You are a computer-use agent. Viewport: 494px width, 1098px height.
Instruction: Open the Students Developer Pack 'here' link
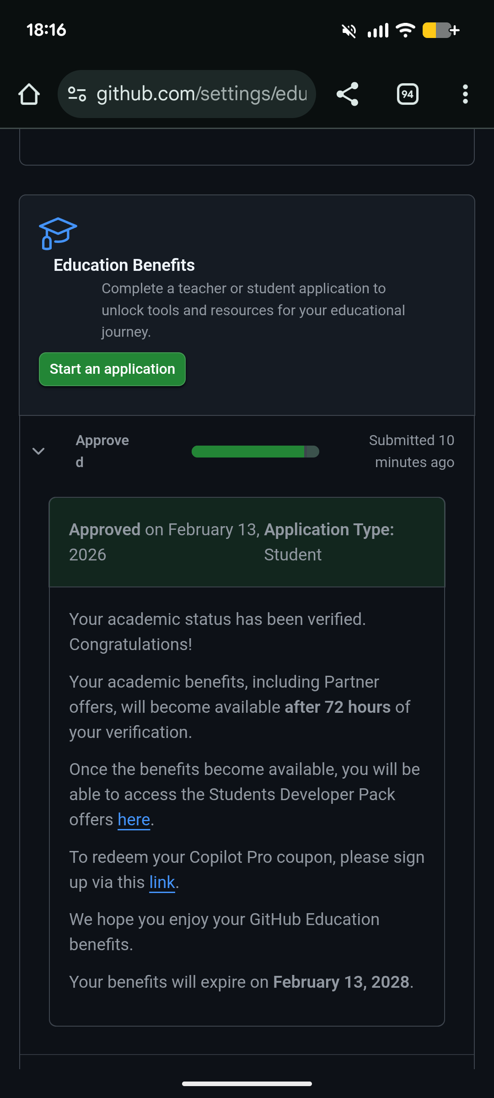coord(134,820)
